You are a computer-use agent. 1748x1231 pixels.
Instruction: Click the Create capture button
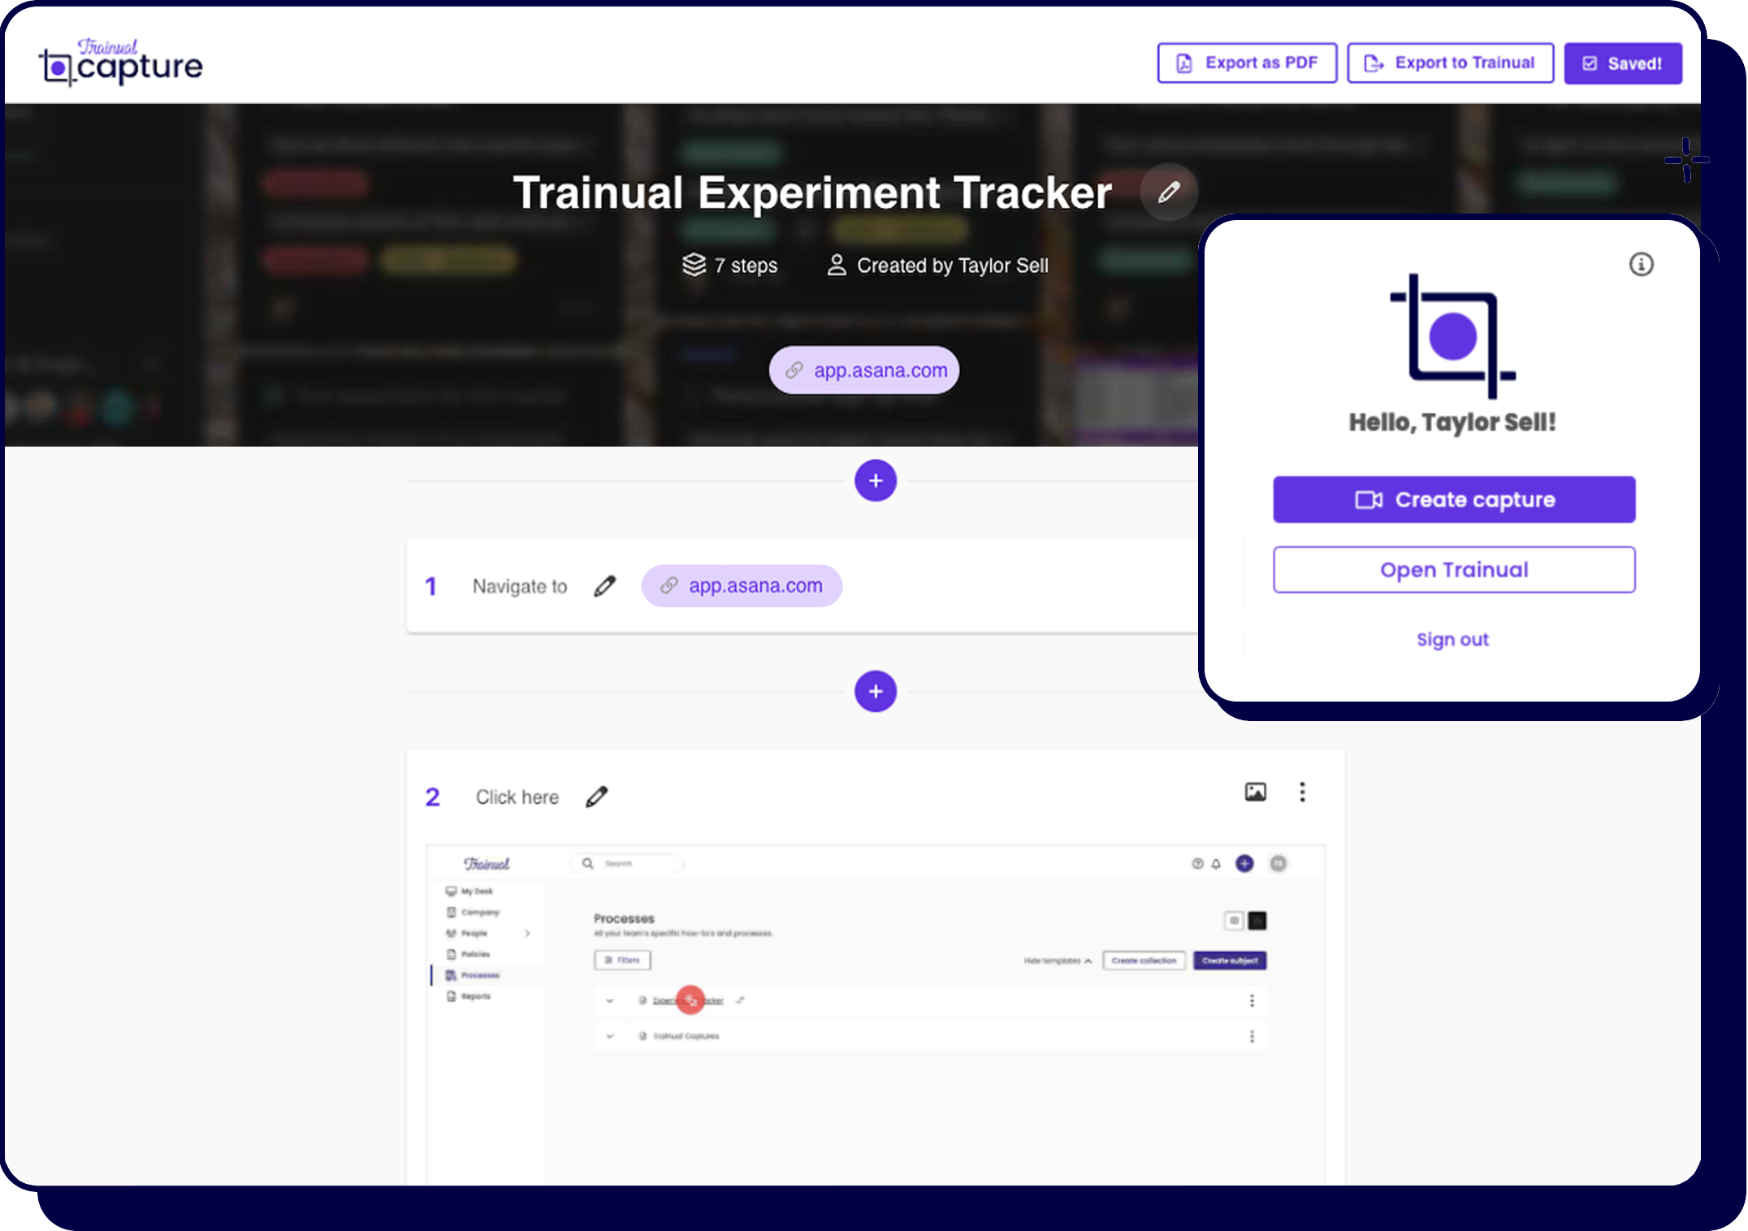(1453, 499)
